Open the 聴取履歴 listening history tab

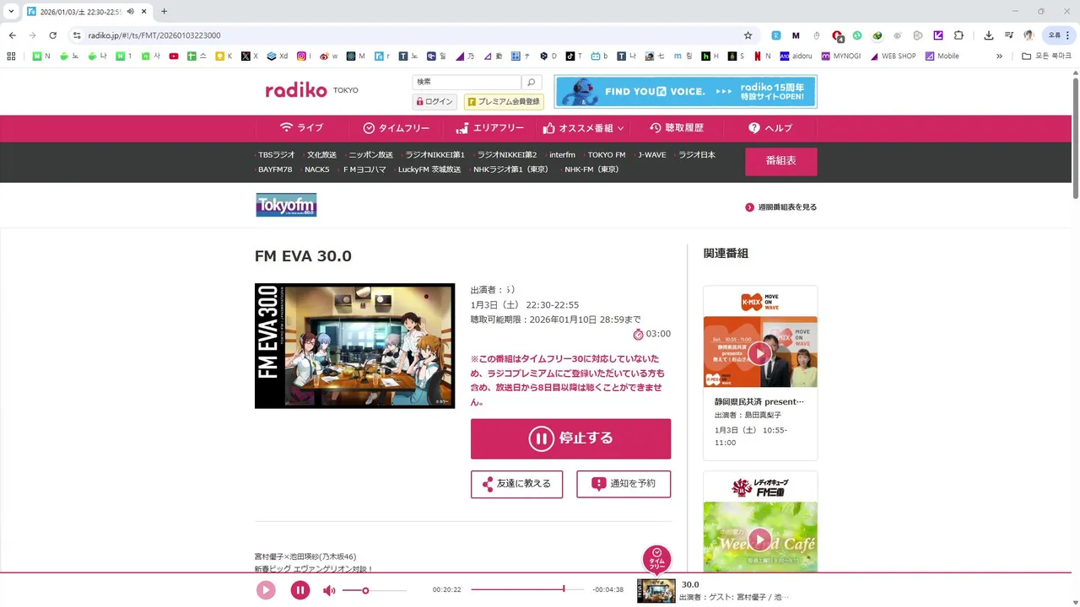(x=677, y=128)
